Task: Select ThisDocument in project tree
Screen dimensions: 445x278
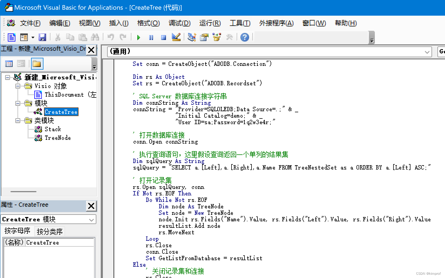Action: (66, 95)
